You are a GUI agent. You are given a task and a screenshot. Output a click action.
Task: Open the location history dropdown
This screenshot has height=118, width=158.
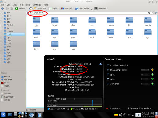click(152, 13)
